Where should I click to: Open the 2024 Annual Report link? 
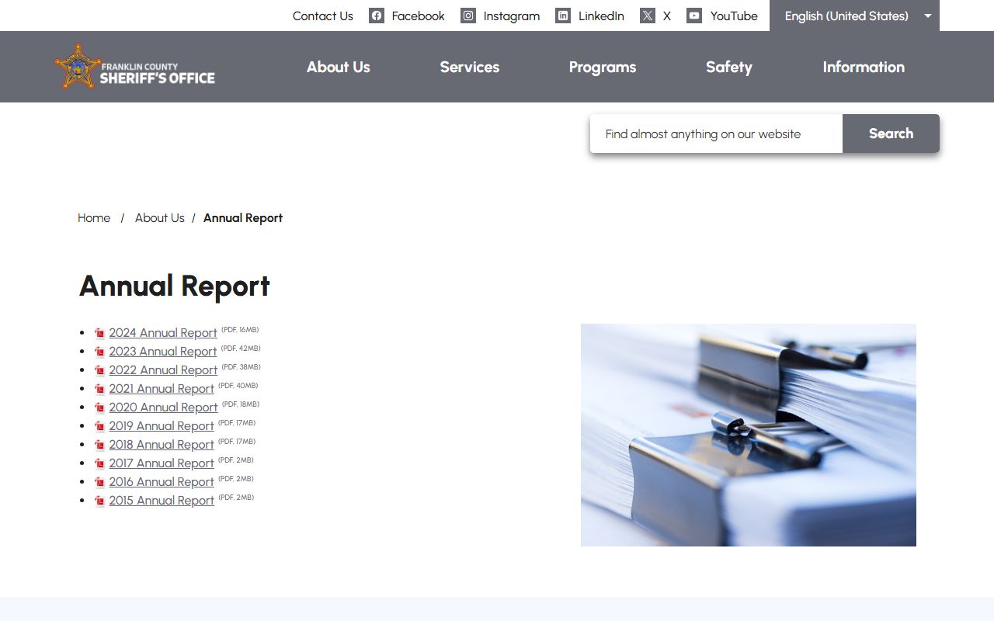pos(163,333)
